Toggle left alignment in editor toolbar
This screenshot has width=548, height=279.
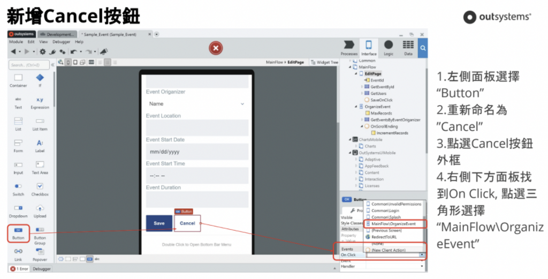click(x=100, y=62)
